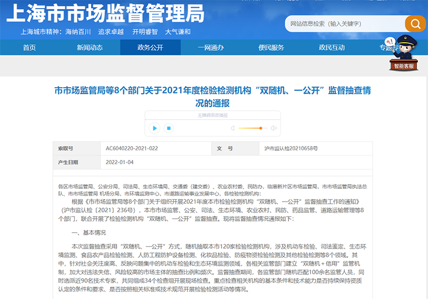The height and width of the screenshot is (299, 428).
Task: Click the low volume speaker icon
Action: click(233, 128)
